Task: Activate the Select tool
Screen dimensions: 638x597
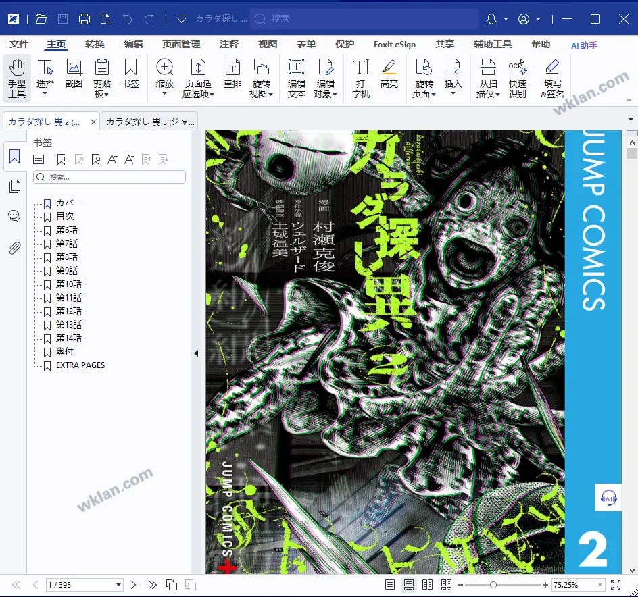Action: [45, 78]
